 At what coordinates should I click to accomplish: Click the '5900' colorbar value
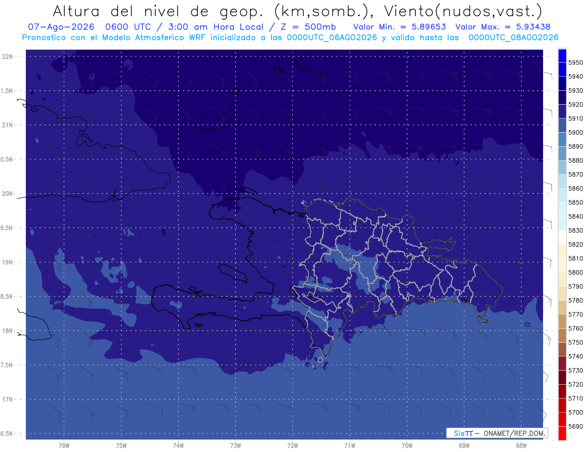point(575,133)
